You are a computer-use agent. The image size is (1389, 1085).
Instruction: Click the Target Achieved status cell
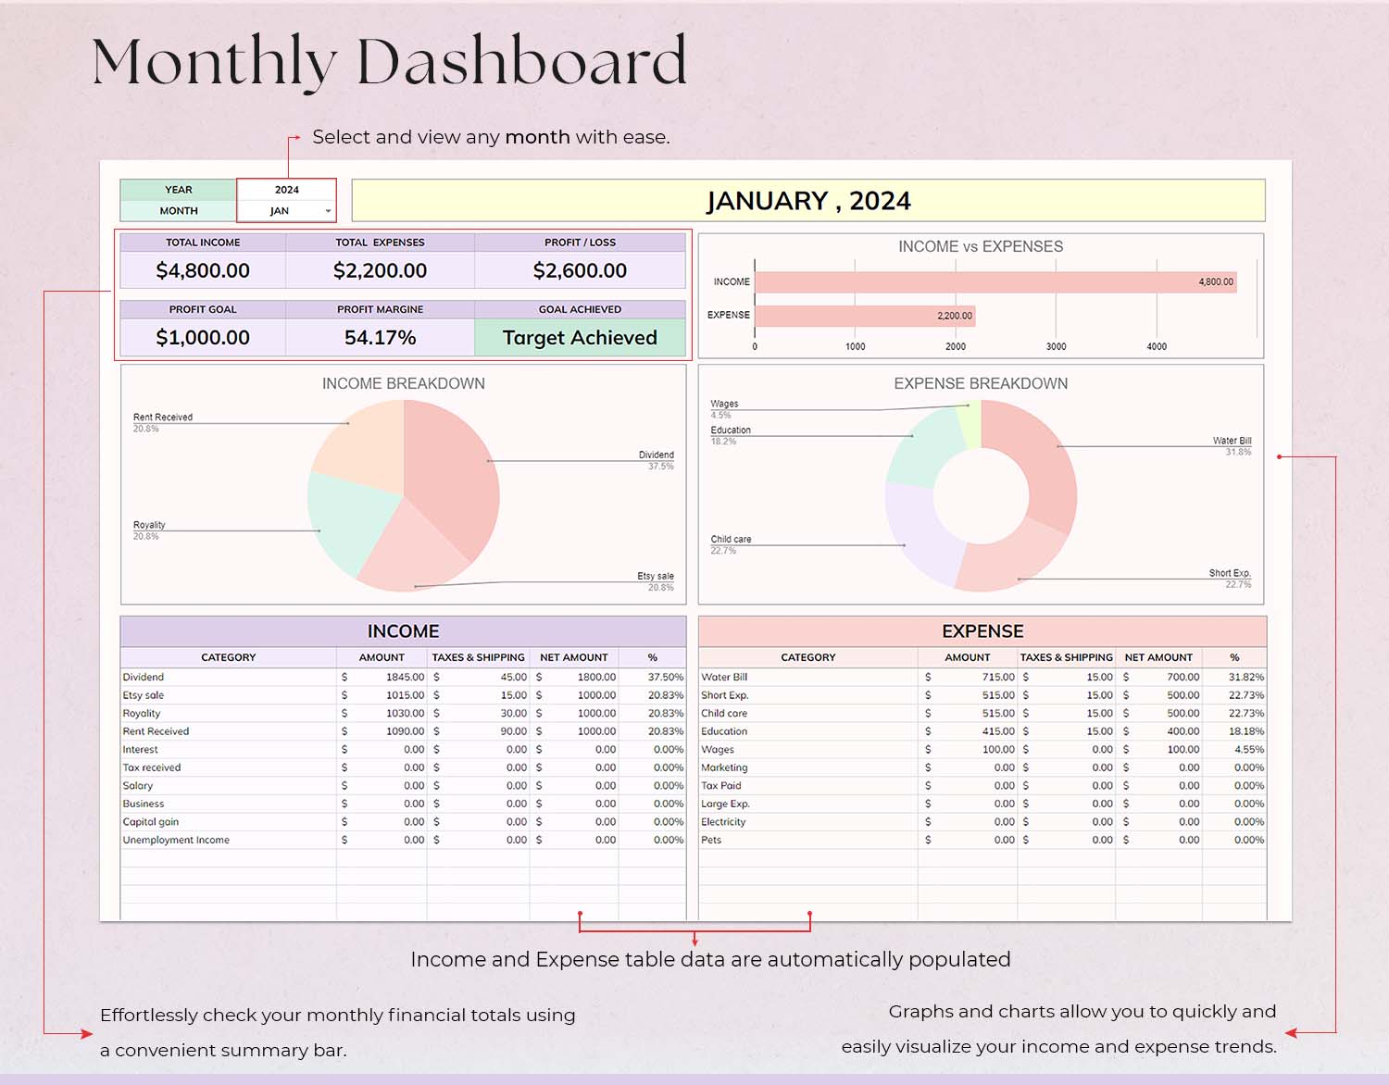point(580,338)
